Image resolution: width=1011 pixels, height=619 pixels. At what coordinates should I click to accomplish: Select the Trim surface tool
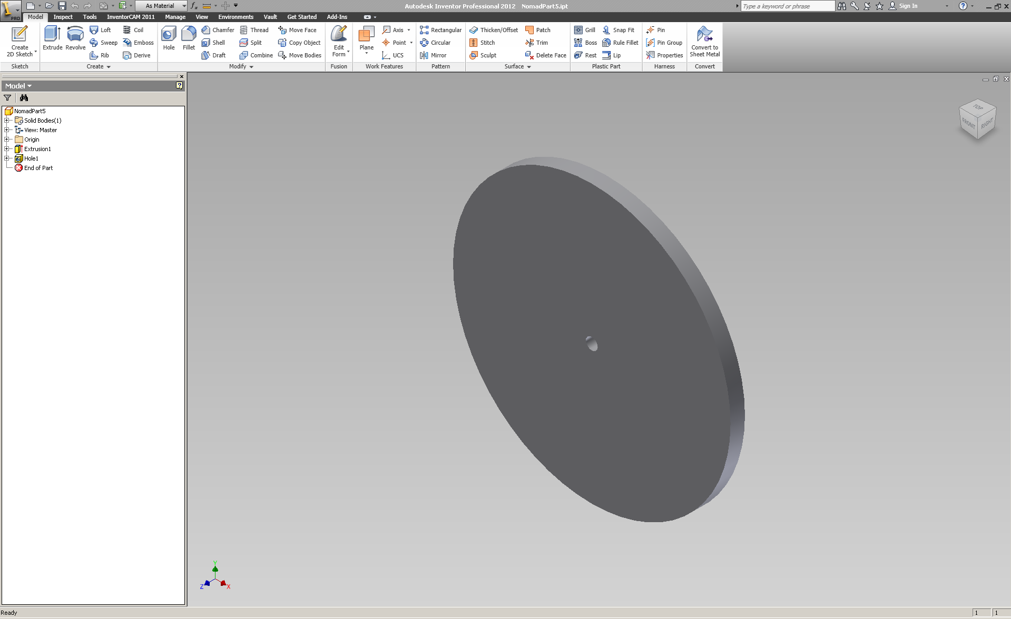536,43
